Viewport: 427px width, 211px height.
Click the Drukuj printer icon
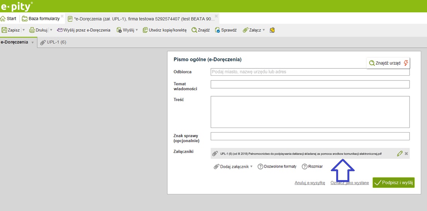pyautogui.click(x=32, y=30)
